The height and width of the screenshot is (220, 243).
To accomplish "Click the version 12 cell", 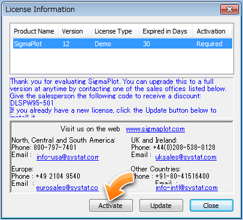I will click(66, 44).
